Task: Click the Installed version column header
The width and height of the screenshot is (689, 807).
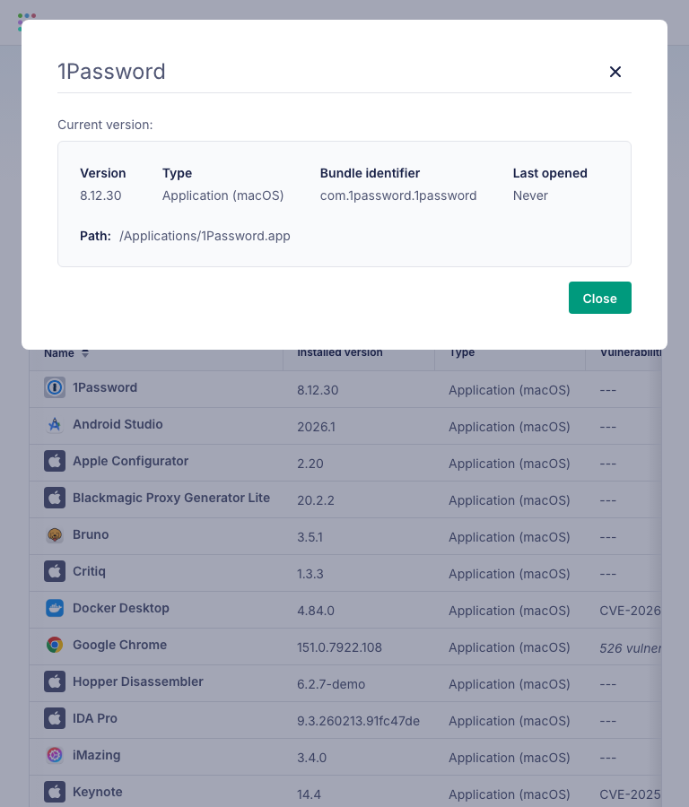Action: pos(340,353)
